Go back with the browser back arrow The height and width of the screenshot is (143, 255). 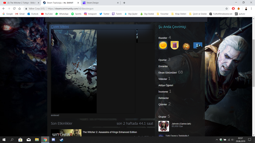pos(4,8)
